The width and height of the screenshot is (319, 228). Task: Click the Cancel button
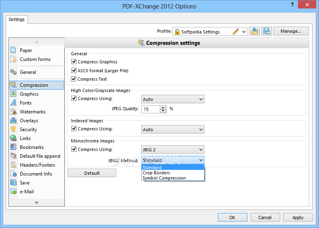265,218
